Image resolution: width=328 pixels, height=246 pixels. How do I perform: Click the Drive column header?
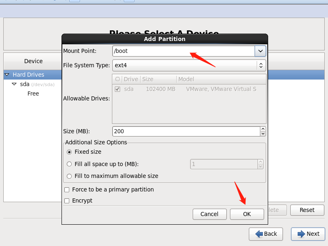click(131, 79)
